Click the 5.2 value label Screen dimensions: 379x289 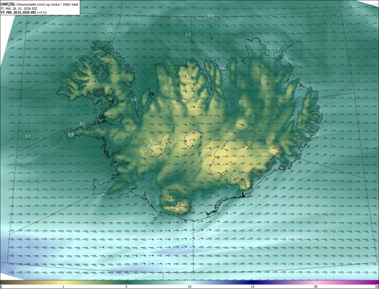pos(188,35)
